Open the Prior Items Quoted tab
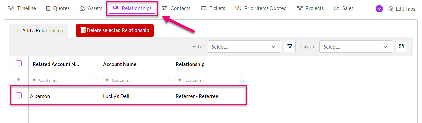Screen dimensions: 422x123 point(261,8)
